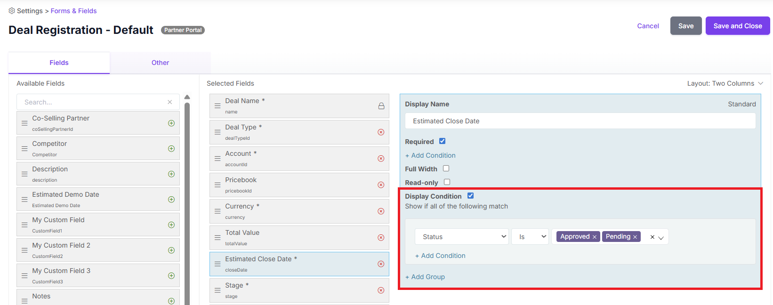Add My Custom Field with plus icon
The height and width of the screenshot is (305, 773).
pos(171,225)
